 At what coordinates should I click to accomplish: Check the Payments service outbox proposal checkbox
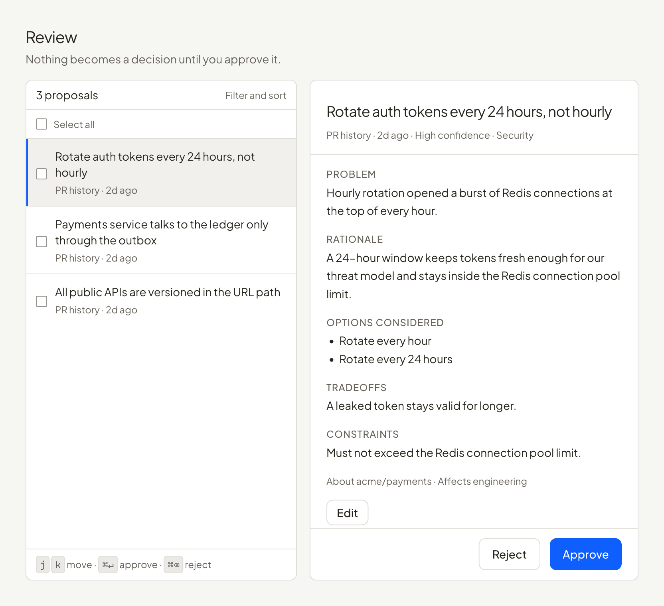point(41,241)
